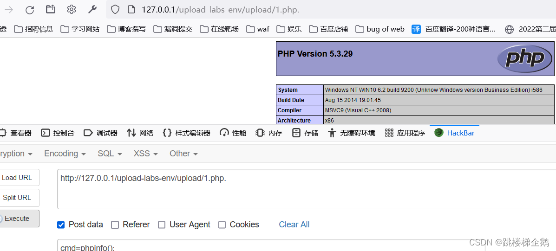Click the shield tracking protection icon
The height and width of the screenshot is (251, 556).
[115, 10]
